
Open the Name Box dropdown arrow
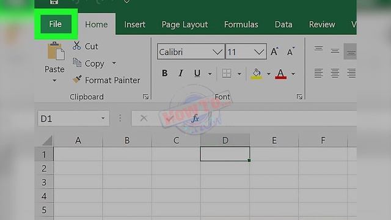[103, 118]
